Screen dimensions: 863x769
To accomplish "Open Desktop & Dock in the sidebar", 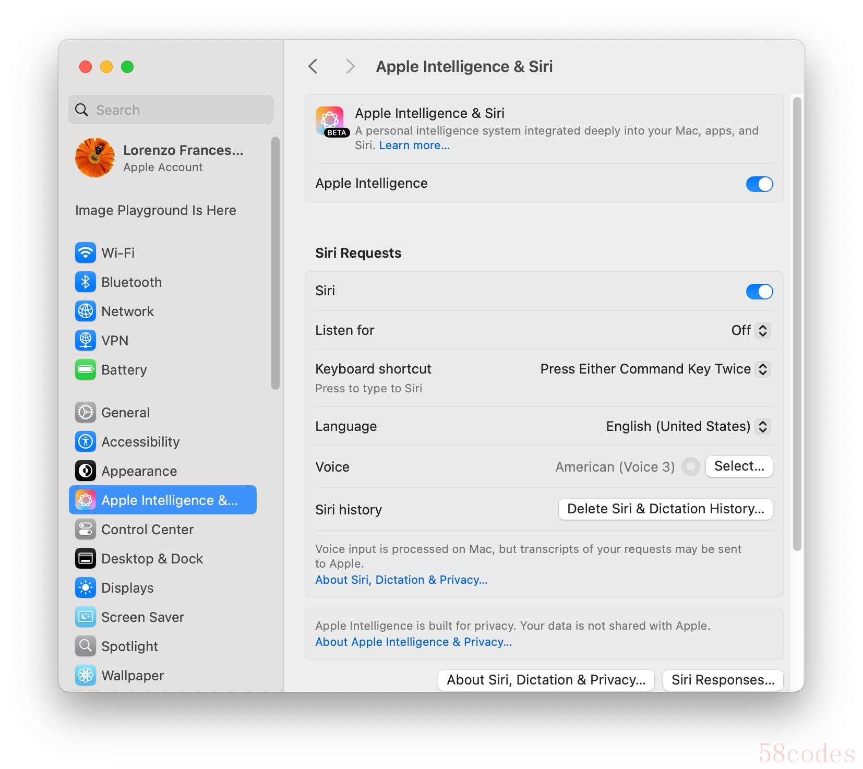I will click(x=152, y=559).
